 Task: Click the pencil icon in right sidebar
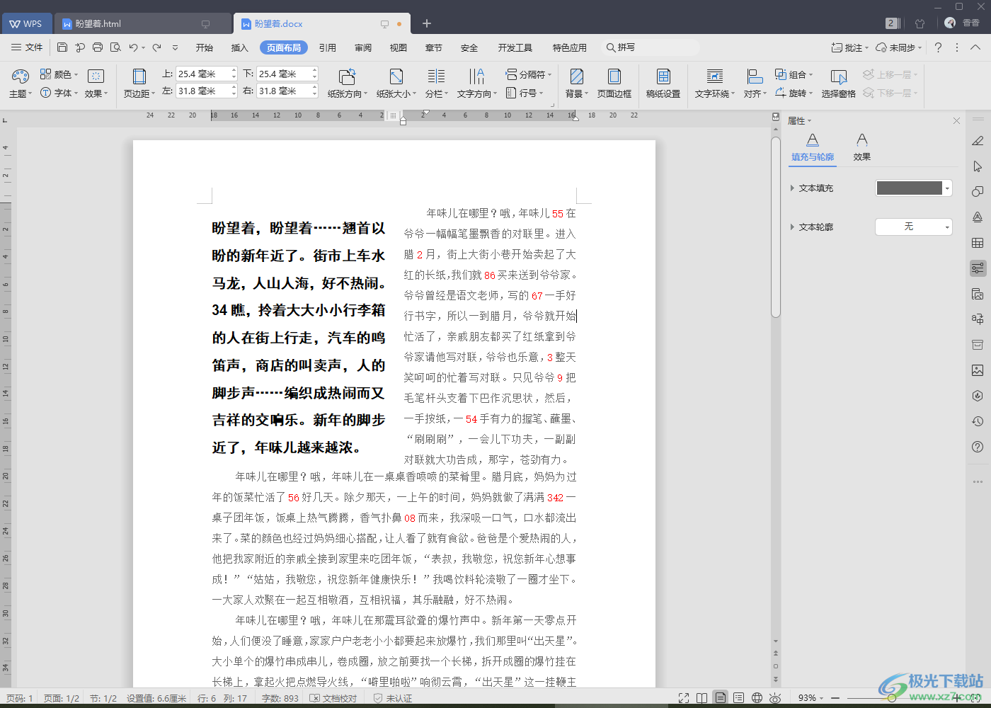pyautogui.click(x=978, y=141)
